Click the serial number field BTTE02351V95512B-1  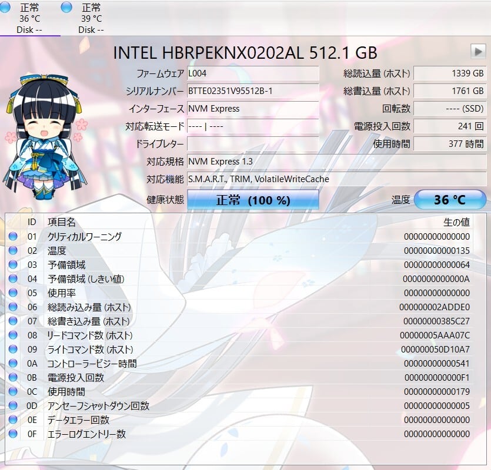click(253, 91)
